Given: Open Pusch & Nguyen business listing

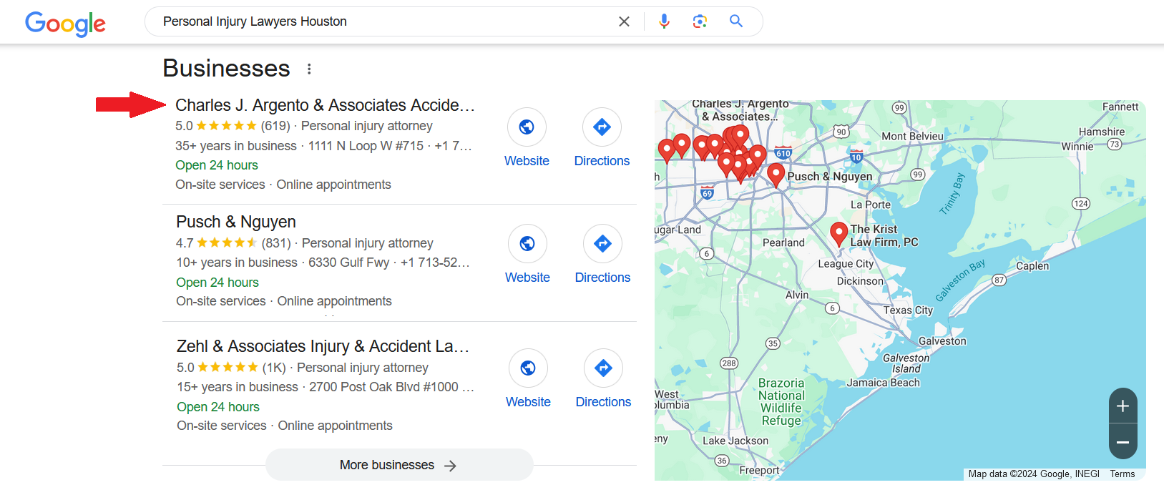Looking at the screenshot, I should (x=236, y=222).
